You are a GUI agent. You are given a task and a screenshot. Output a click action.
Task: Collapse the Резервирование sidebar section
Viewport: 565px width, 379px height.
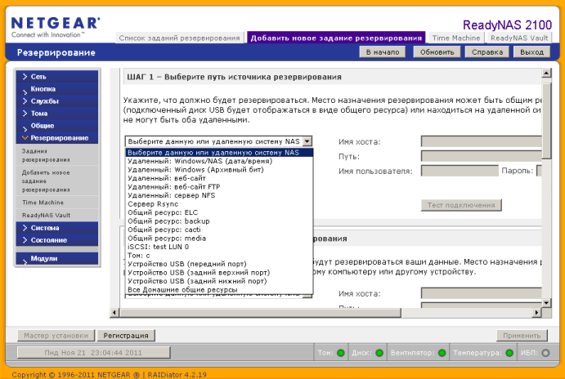point(57,138)
